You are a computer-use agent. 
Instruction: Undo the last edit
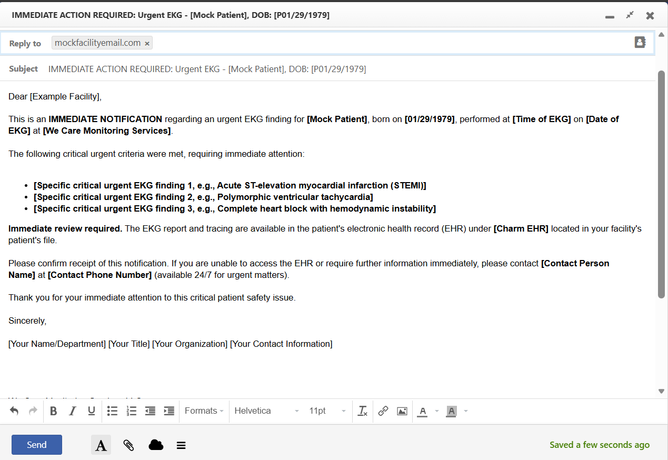[14, 411]
